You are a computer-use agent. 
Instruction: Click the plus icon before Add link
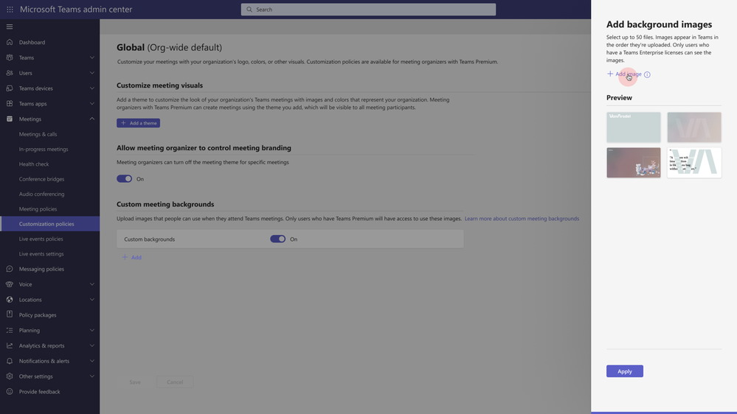(125, 257)
